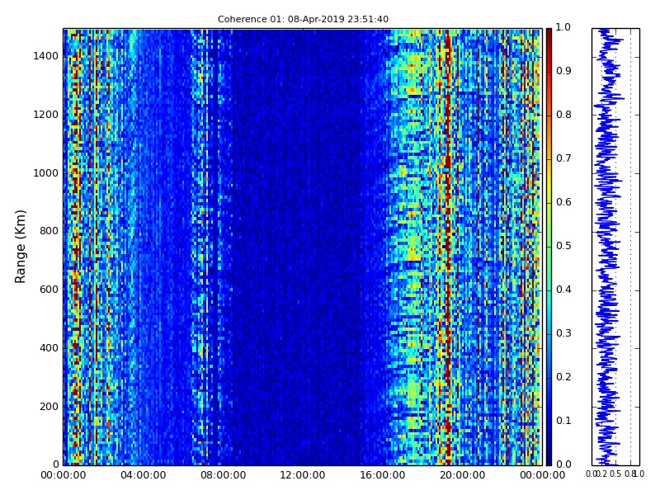
Task: Click the 1400 range tick label
Action: (46, 56)
